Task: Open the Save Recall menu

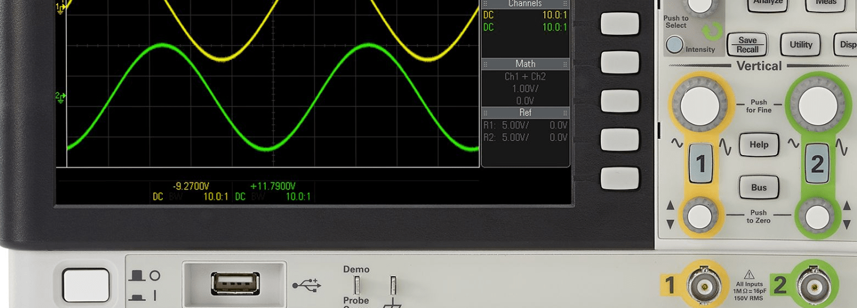Action: 748,45
